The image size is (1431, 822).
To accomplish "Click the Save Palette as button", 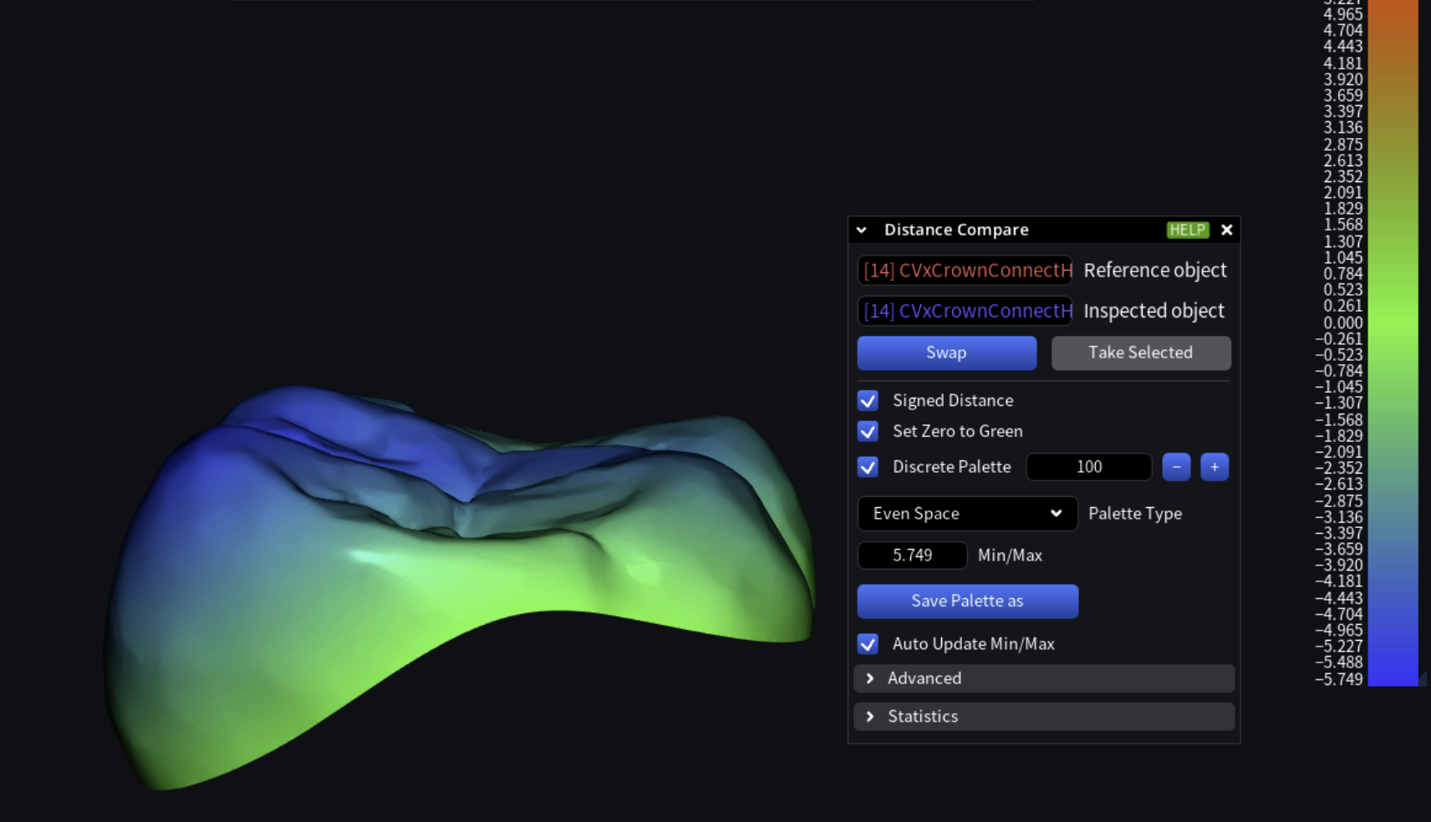I will [967, 601].
